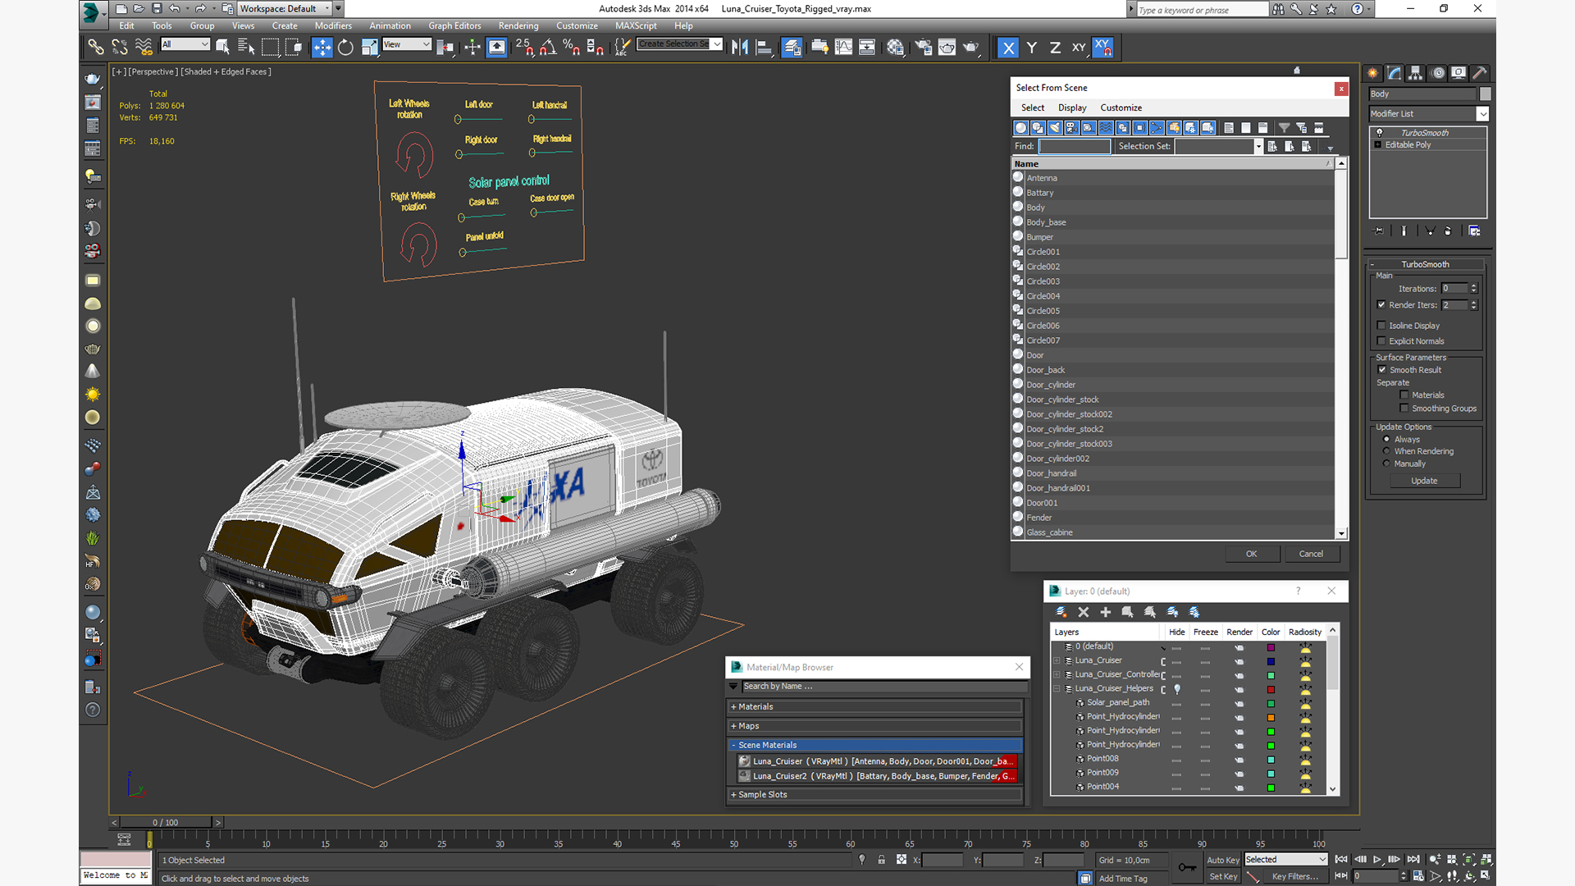Viewport: 1575px width, 886px height.
Task: Uncheck the Smooth Result checkbox
Action: [x=1381, y=370]
